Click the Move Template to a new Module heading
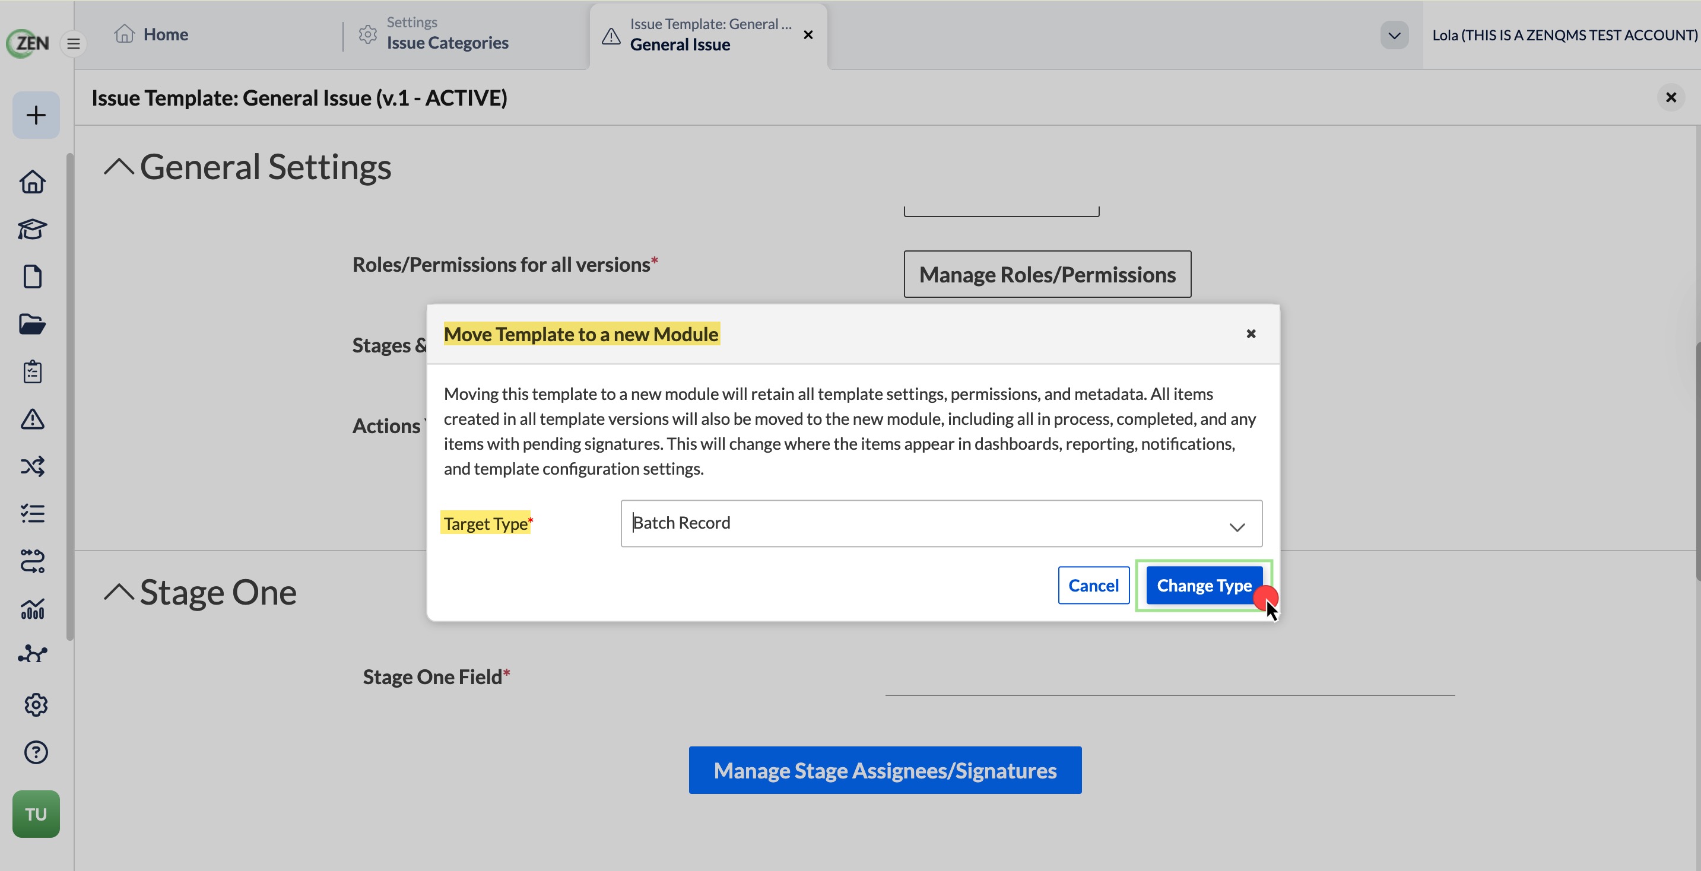Viewport: 1701px width, 871px height. (x=580, y=334)
